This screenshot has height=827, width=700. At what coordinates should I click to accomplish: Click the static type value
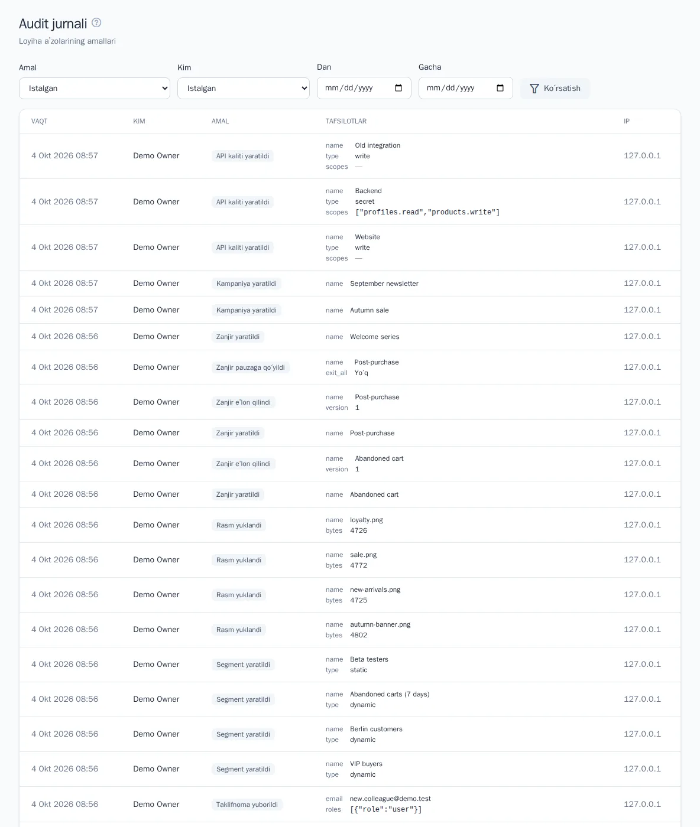[359, 670]
